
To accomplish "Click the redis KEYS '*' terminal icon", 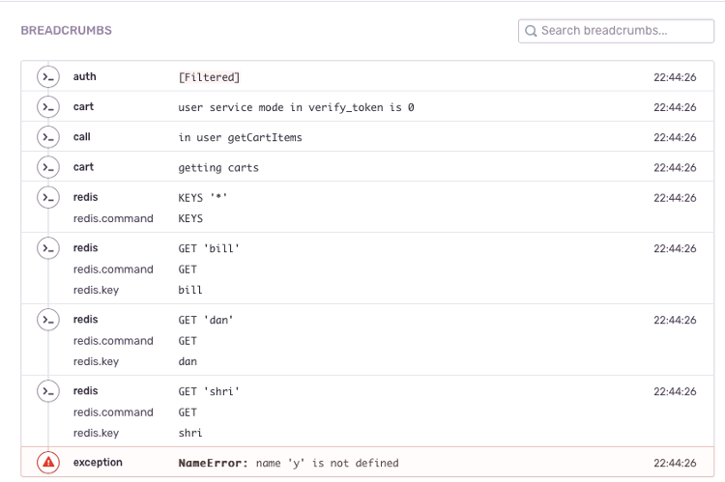I will point(47,198).
